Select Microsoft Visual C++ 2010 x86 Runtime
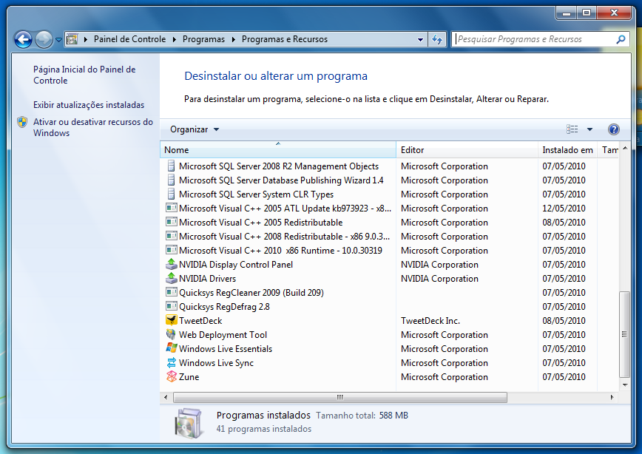Screen dimensions: 642x454 (x=280, y=250)
